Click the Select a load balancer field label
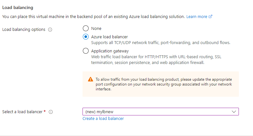The width and height of the screenshot is (253, 136). click(22, 112)
